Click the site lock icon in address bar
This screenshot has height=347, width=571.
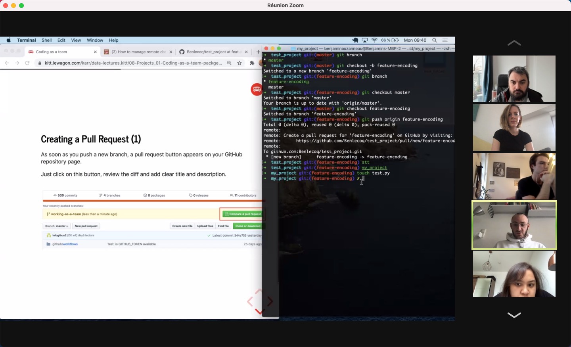(x=40, y=63)
